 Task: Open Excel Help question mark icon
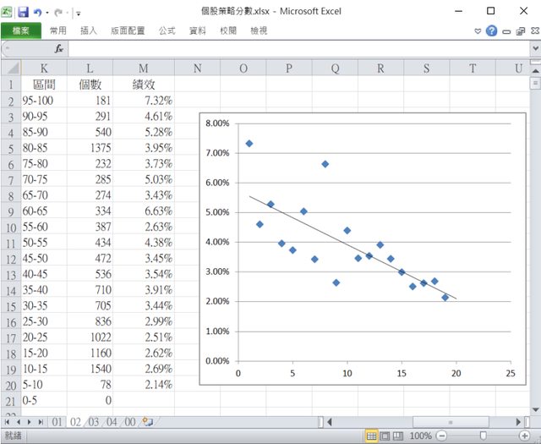click(x=491, y=30)
